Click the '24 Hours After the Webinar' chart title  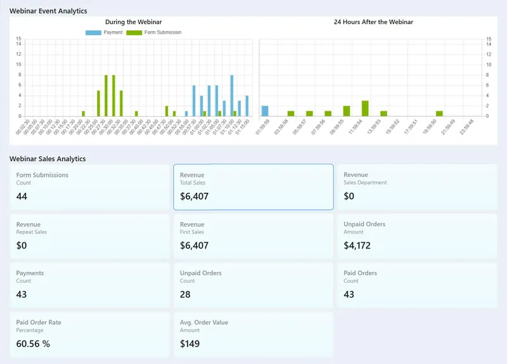(373, 22)
